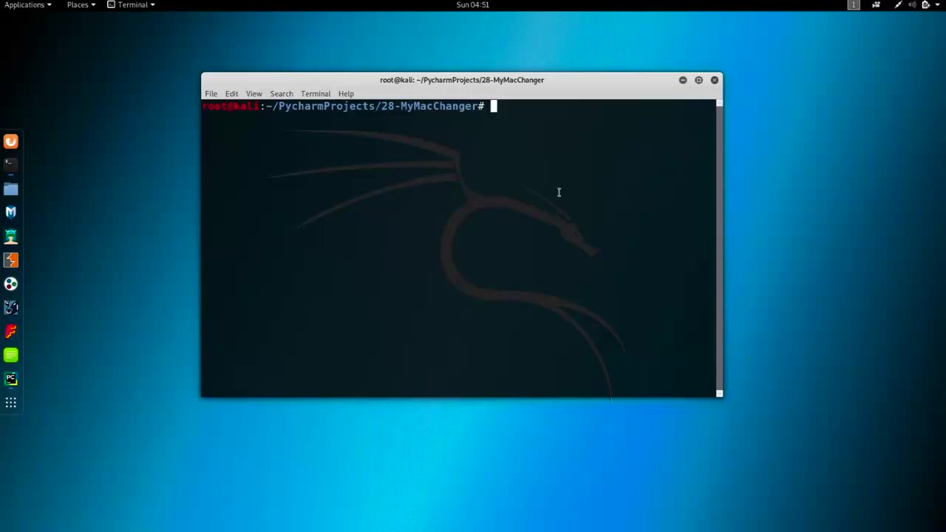
Task: Click the terminal title bar text
Action: coord(462,80)
